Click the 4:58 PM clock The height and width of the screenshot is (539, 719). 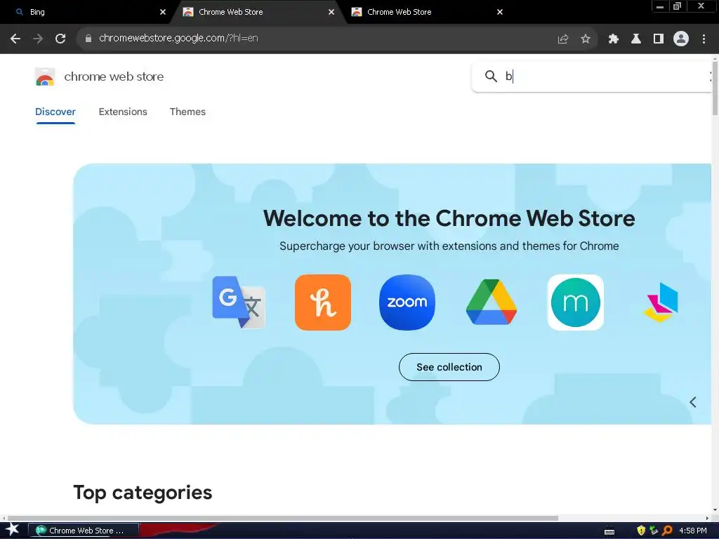693,531
